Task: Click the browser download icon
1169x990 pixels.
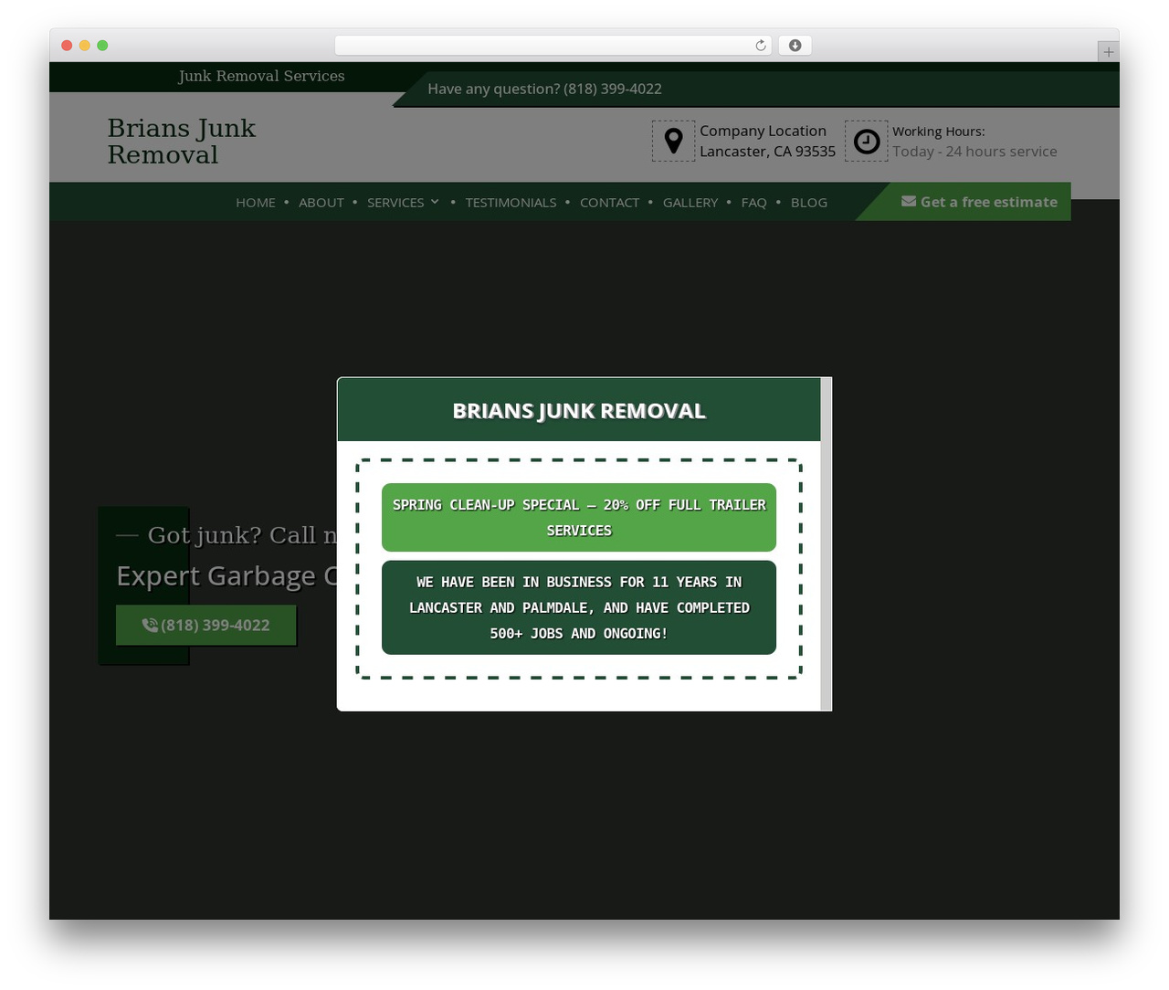Action: (795, 46)
